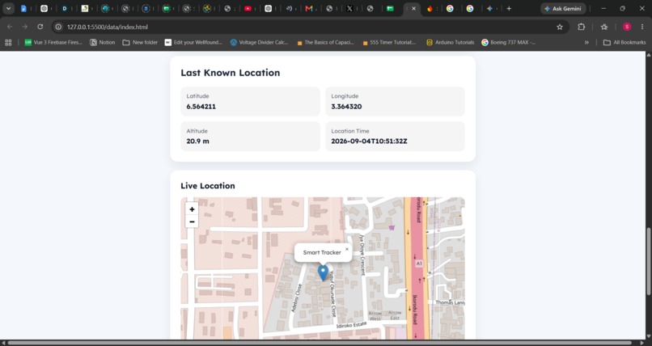Click the Adebisi Close street label
Image resolution: width=652 pixels, height=346 pixels.
296,298
